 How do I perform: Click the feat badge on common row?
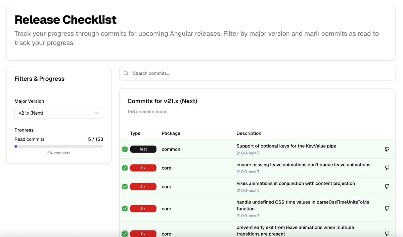click(143, 149)
